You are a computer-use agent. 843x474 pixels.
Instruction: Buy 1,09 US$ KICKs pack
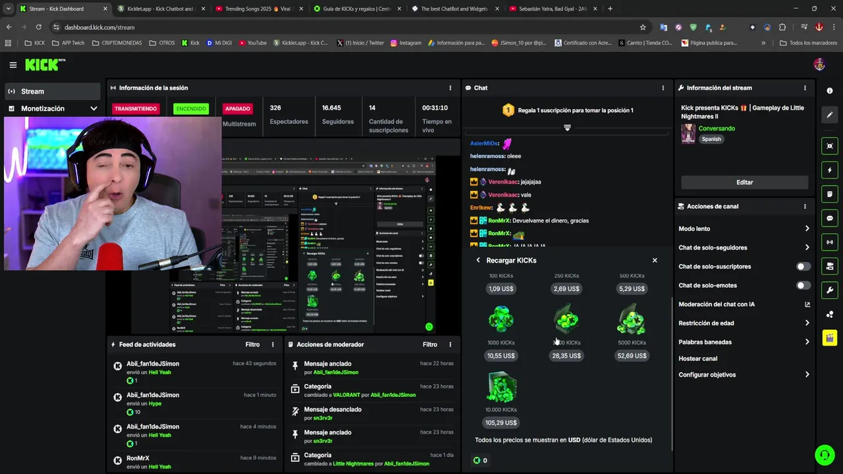[x=501, y=289]
